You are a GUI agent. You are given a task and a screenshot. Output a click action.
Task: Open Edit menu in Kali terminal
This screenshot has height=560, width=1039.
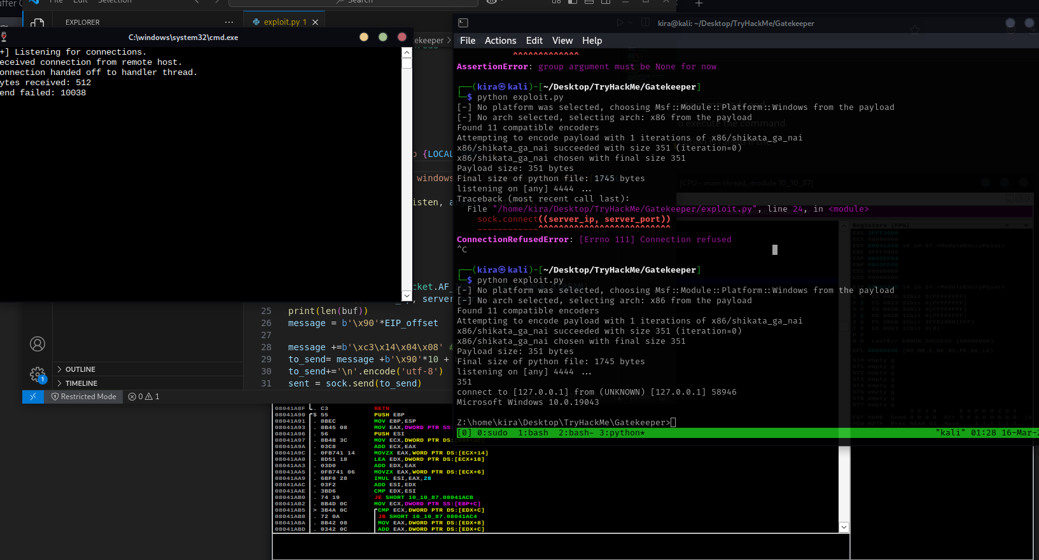tap(534, 41)
